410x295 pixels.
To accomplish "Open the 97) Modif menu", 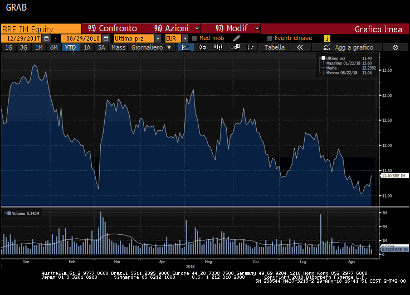I will (231, 28).
